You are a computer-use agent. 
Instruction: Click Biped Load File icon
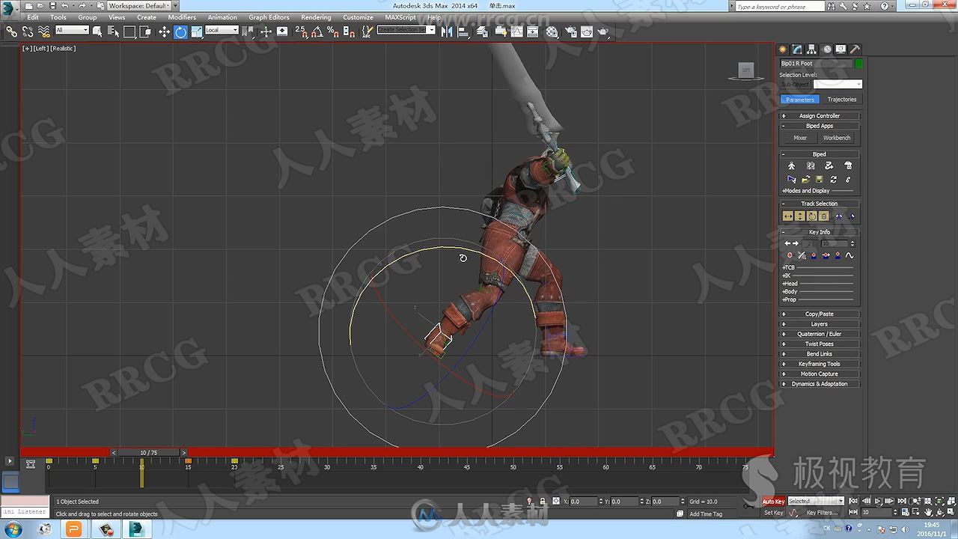coord(806,180)
